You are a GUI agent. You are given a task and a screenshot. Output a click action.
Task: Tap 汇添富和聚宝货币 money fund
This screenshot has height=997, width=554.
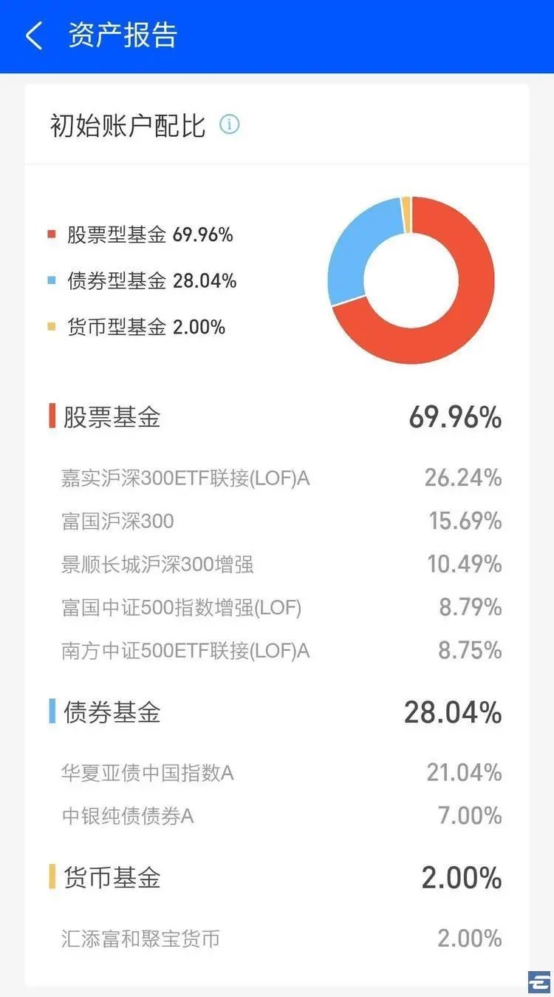[x=140, y=939]
